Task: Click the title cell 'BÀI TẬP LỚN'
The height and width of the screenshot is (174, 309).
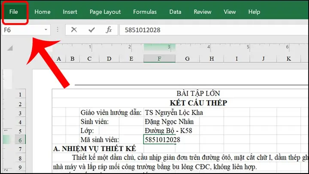Action: point(198,94)
